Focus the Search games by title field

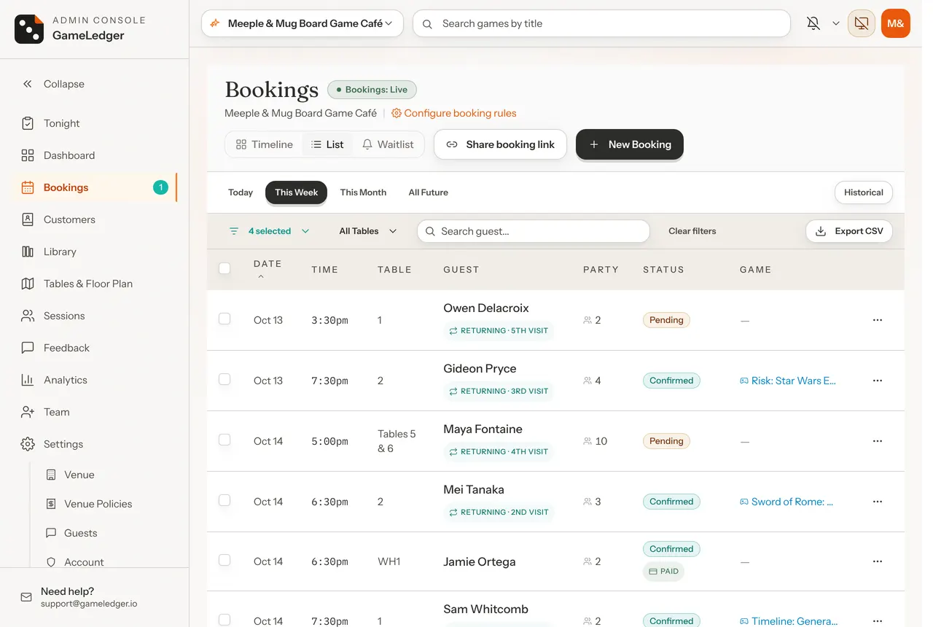click(x=601, y=23)
